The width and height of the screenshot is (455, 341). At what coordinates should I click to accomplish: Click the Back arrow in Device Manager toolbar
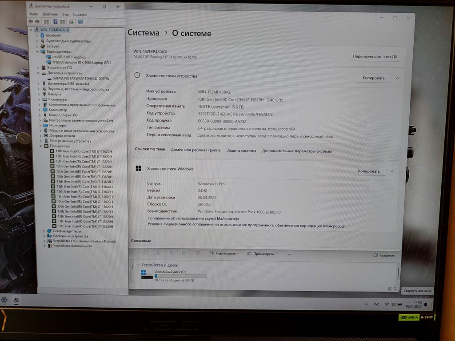(30, 21)
